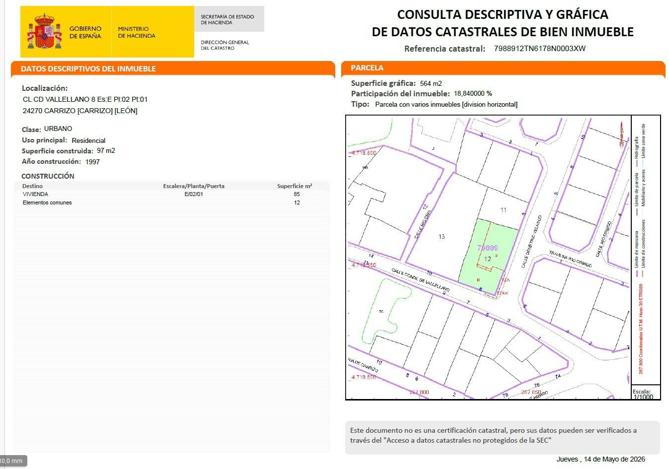Image resolution: width=669 pixels, height=469 pixels.
Task: Click the '267.800' coordinate label on map
Action: click(419, 392)
